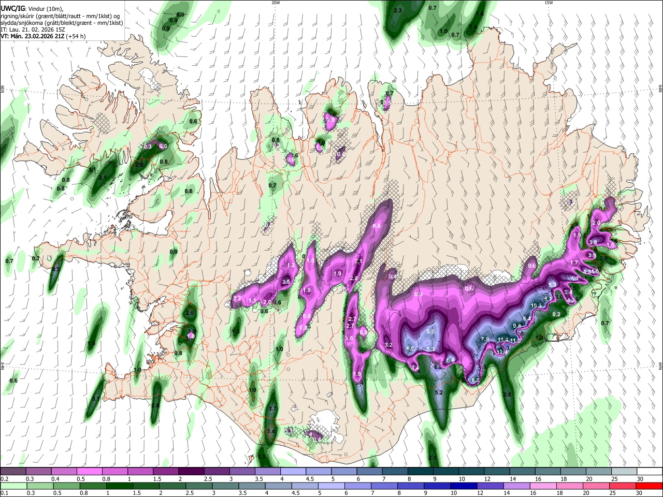This screenshot has height=497, width=663.
Task: Click the '3.1' value off the Reykjanes peninsula
Action: pos(96,399)
